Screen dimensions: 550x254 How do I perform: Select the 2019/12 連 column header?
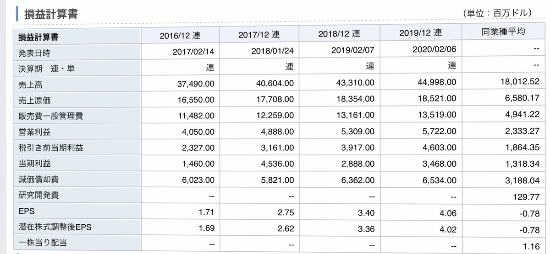(420, 32)
